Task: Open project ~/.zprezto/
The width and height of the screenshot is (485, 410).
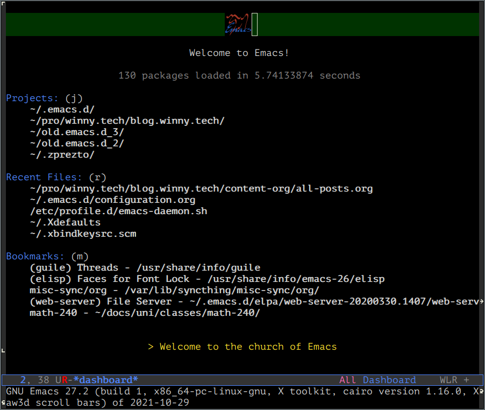Action: pyautogui.click(x=62, y=155)
